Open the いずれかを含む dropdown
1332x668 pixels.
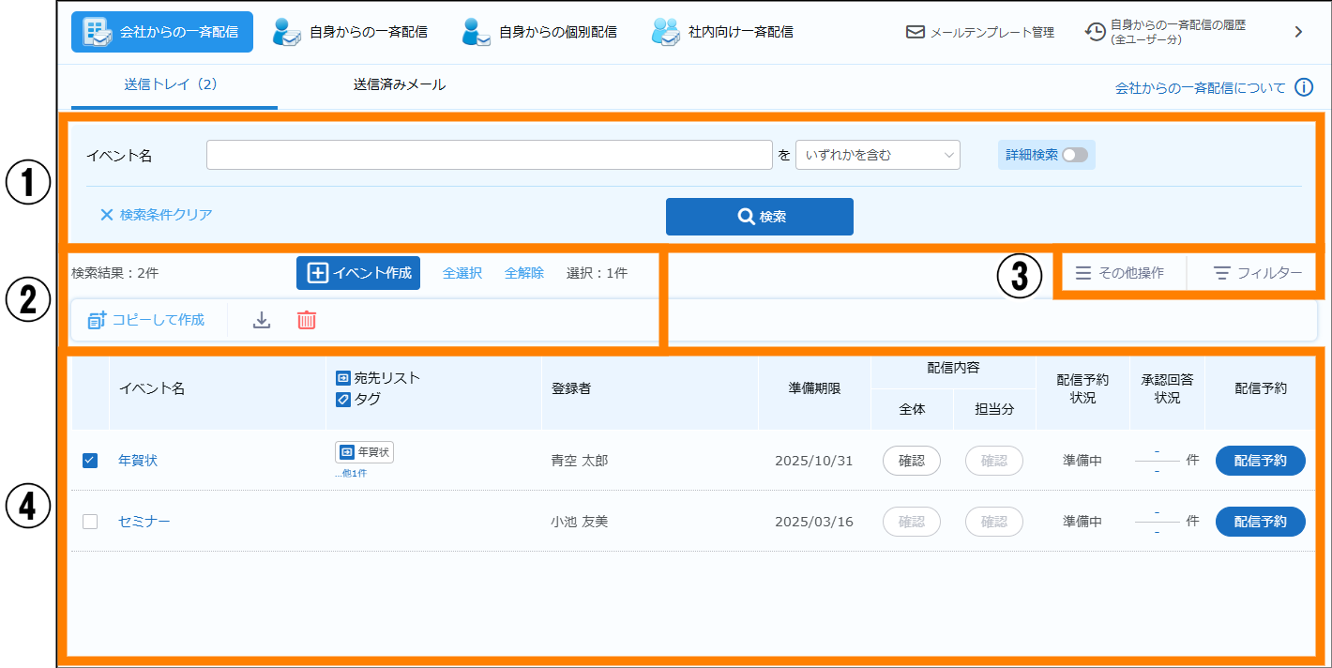pos(877,155)
